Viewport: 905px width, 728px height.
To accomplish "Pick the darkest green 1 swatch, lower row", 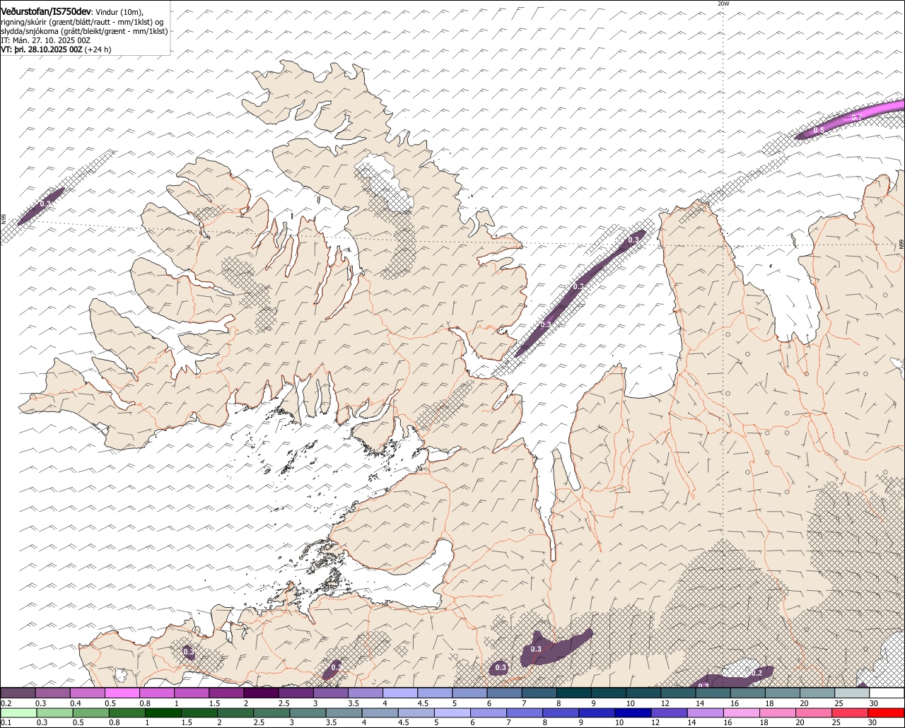I will click(x=163, y=712).
